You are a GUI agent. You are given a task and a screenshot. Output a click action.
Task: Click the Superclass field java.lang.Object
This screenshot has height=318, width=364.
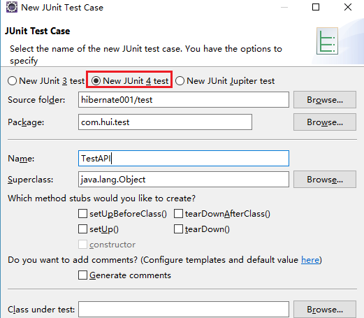coord(184,180)
